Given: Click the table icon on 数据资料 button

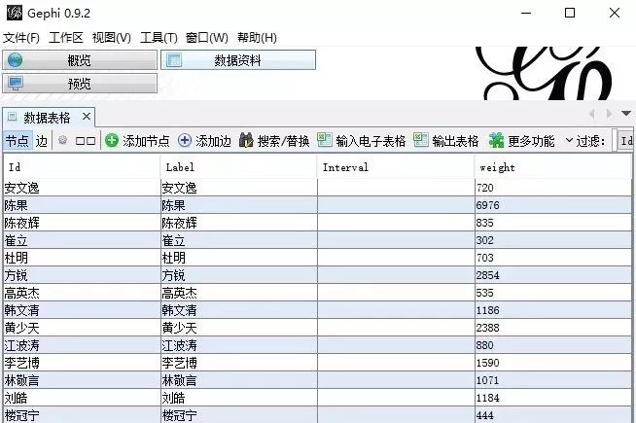Looking at the screenshot, I should click(x=174, y=60).
